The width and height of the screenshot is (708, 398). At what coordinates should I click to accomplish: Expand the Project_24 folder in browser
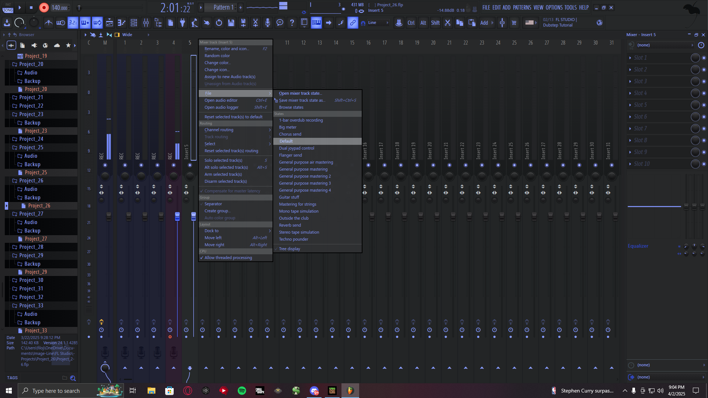(x=31, y=139)
